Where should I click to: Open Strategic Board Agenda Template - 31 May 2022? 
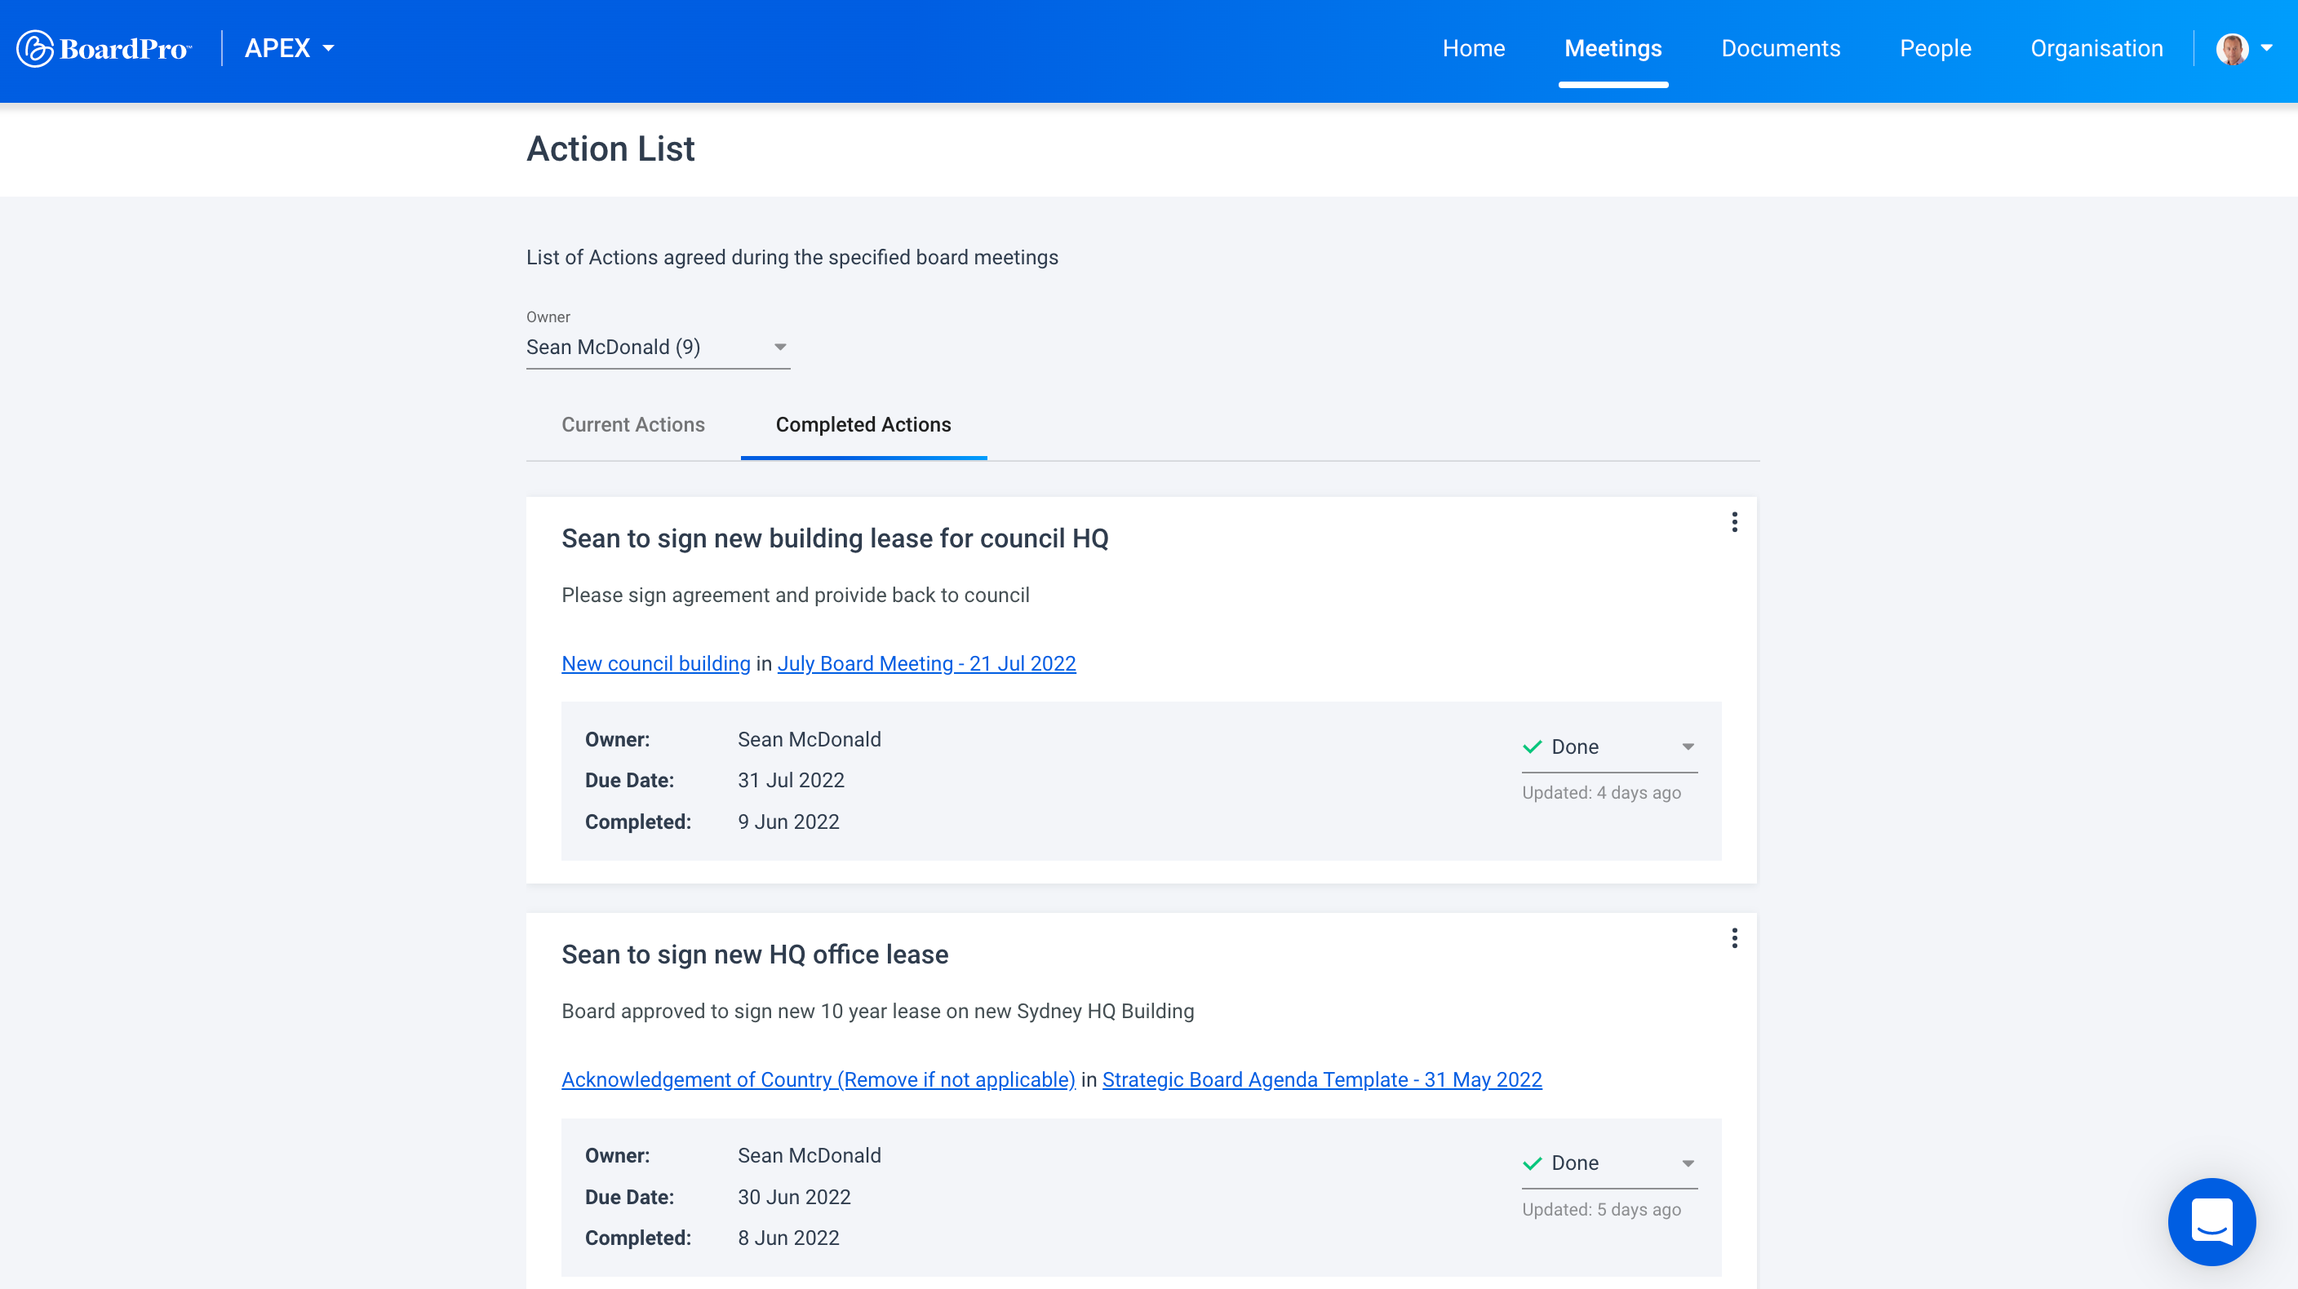point(1323,1079)
